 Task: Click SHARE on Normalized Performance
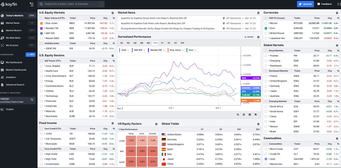point(249,37)
